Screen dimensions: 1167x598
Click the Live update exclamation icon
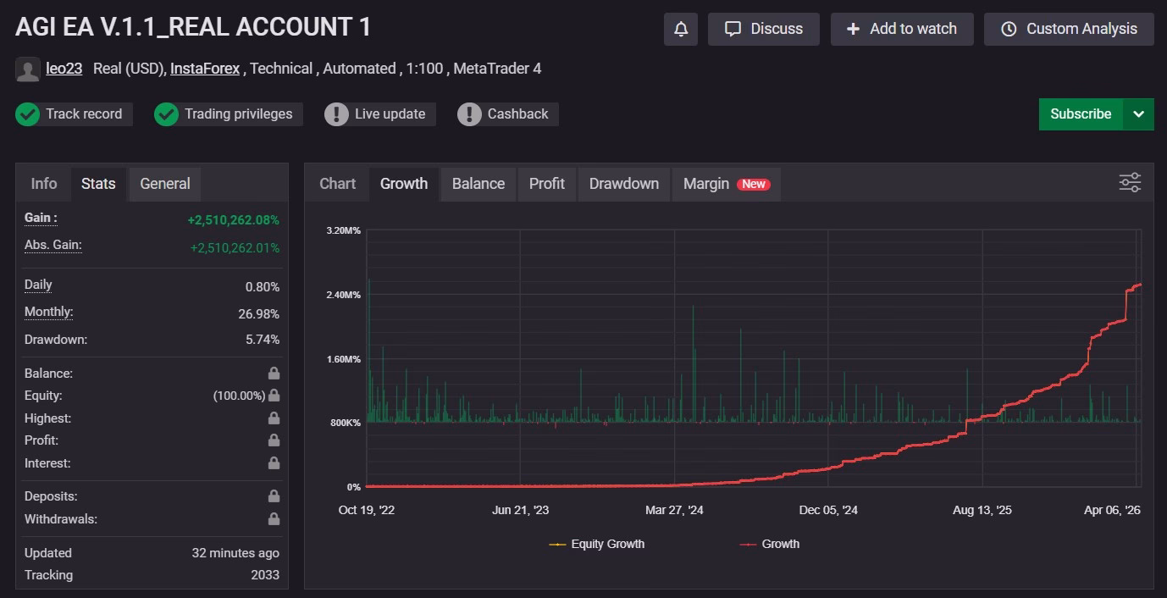336,114
